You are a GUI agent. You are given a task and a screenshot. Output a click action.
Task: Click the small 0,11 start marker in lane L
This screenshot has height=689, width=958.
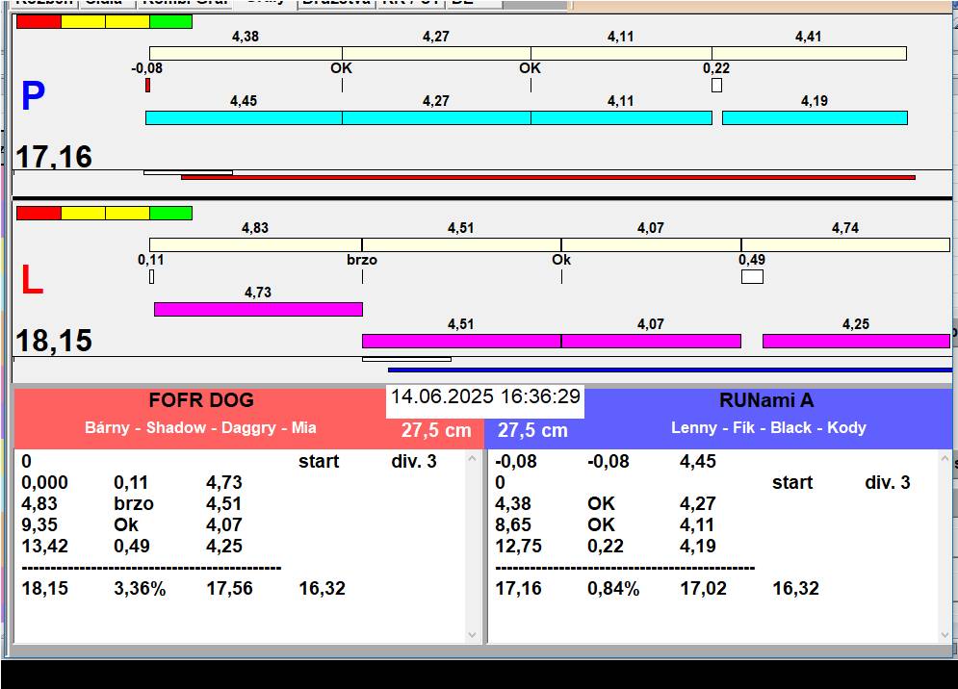pos(151,277)
